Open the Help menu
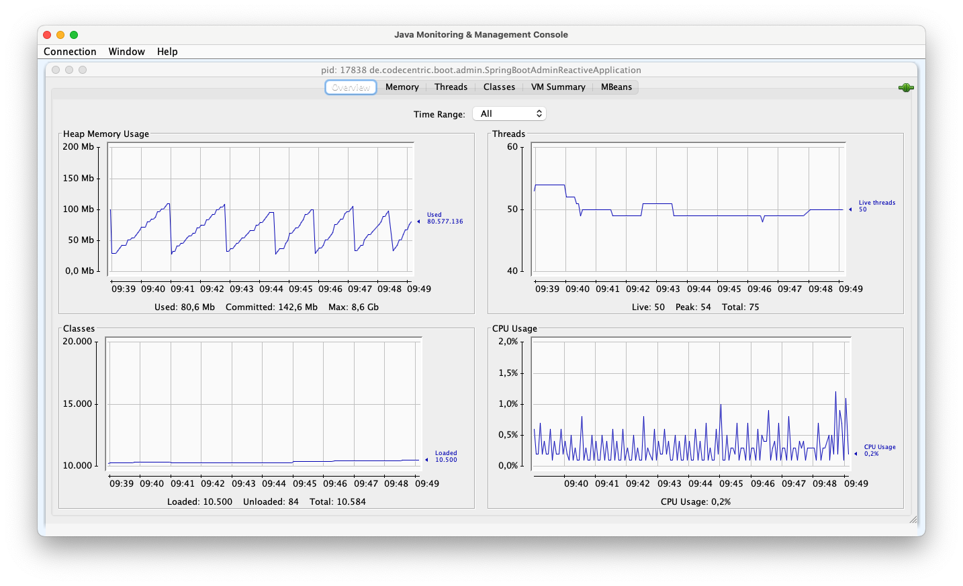 (x=167, y=51)
